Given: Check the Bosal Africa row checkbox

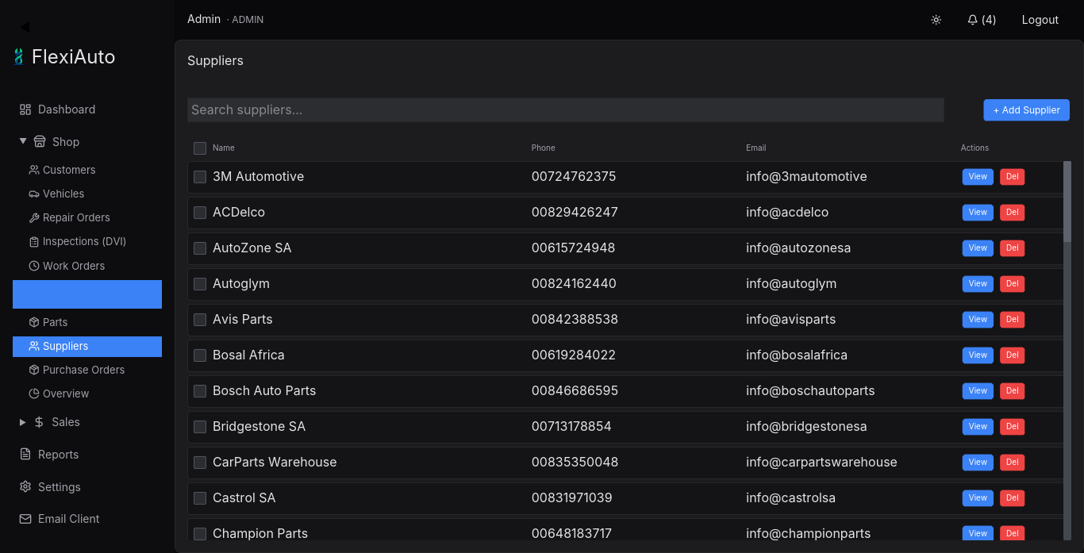Looking at the screenshot, I should point(200,355).
